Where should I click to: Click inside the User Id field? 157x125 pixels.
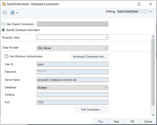tap(73, 64)
